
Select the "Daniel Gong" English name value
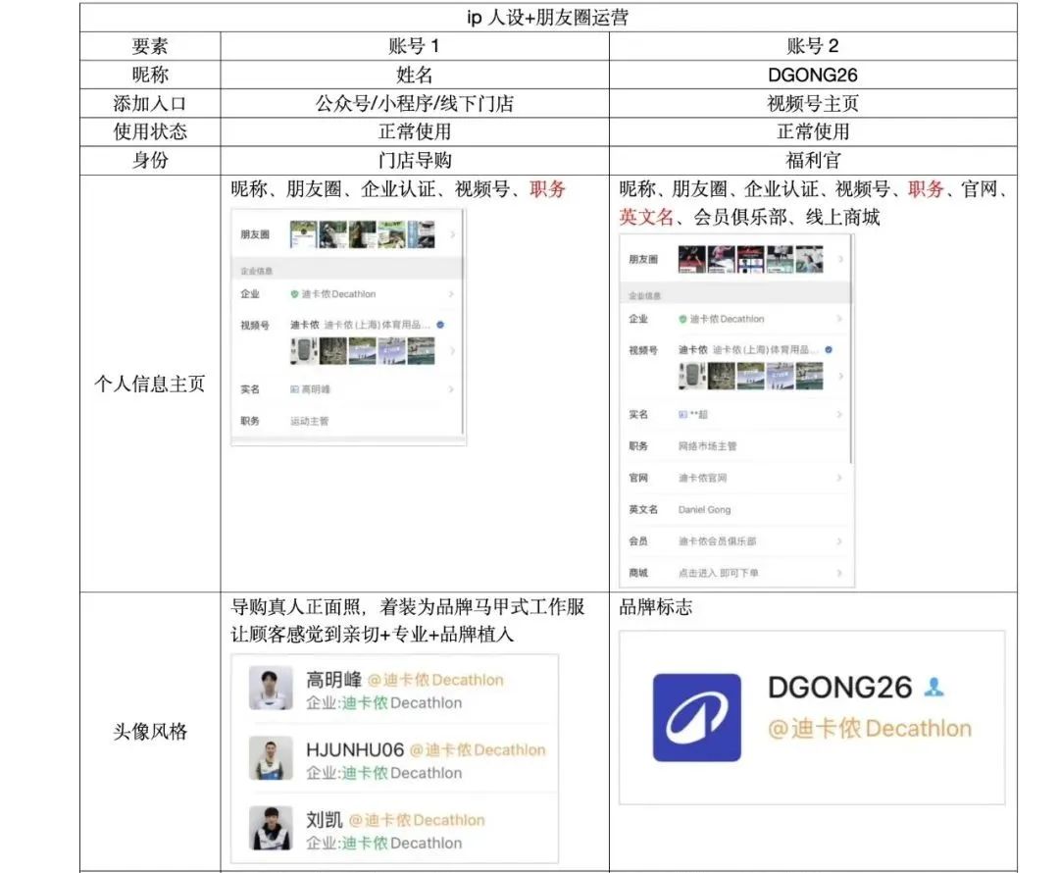click(704, 509)
